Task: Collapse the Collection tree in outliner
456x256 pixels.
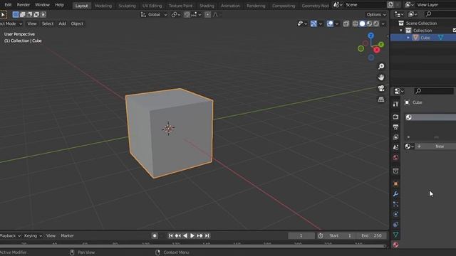Action: (x=401, y=31)
